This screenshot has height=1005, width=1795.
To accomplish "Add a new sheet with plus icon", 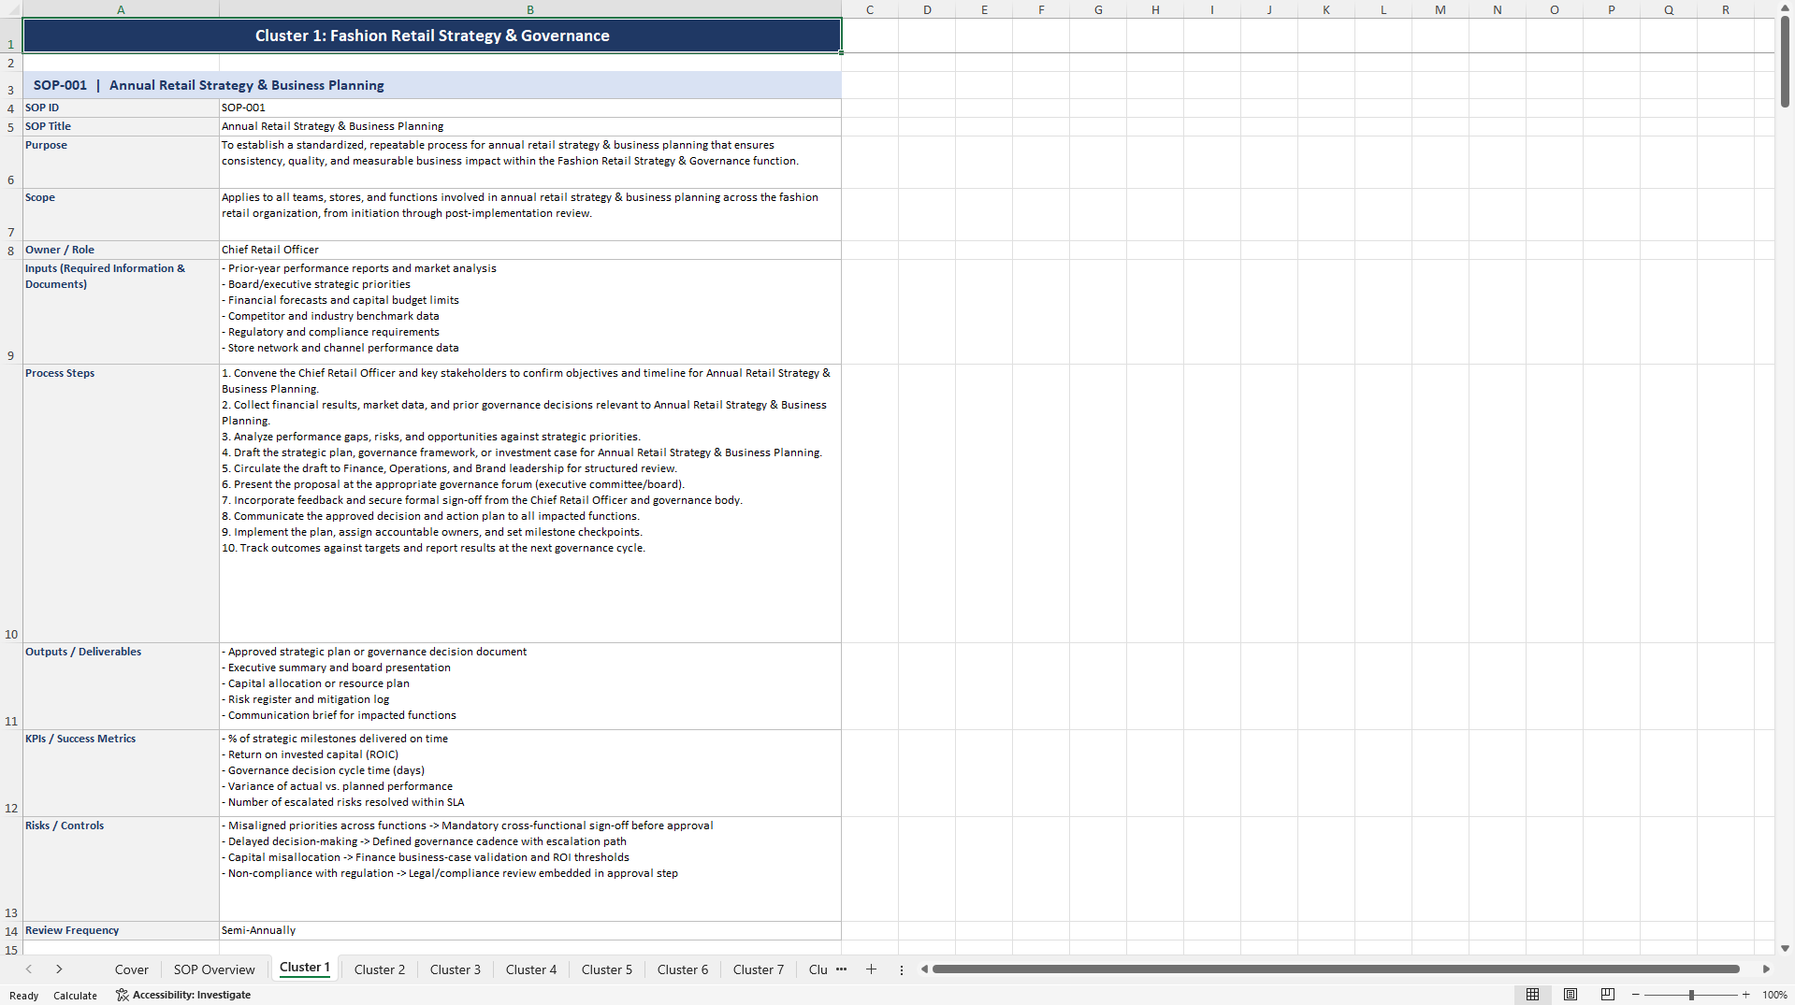I will 871,969.
